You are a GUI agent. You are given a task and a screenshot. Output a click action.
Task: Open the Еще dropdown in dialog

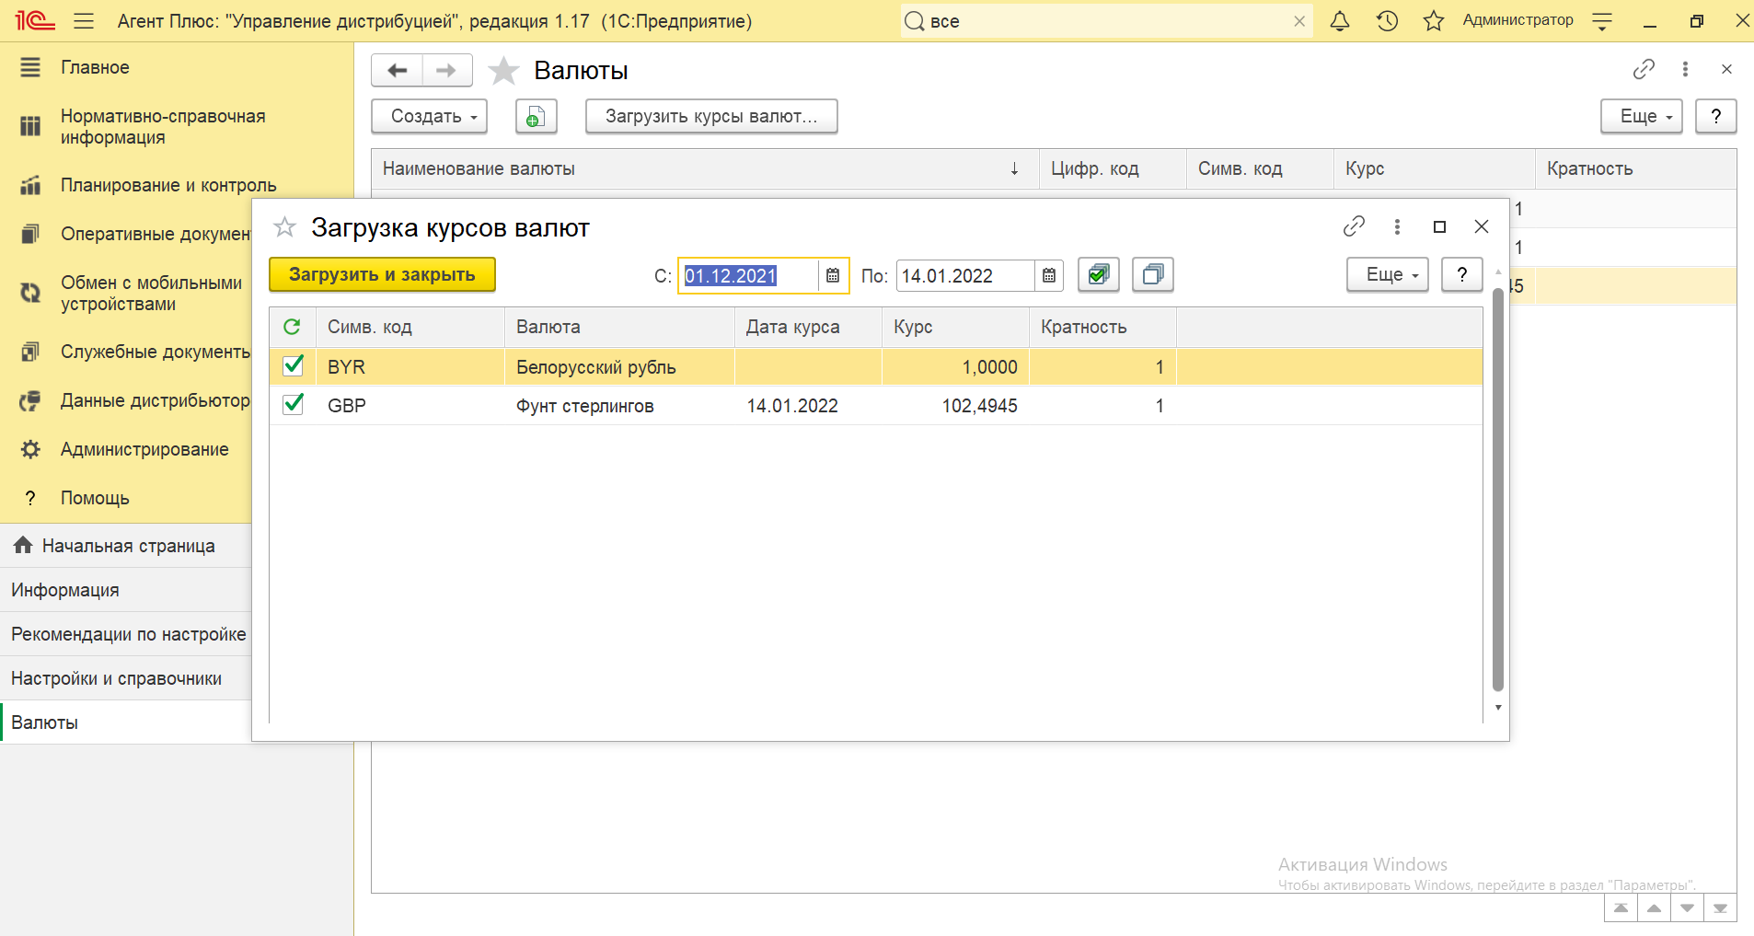(1387, 275)
